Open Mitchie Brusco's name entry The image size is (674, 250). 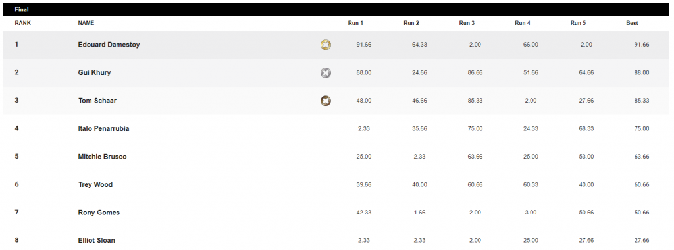coord(102,157)
